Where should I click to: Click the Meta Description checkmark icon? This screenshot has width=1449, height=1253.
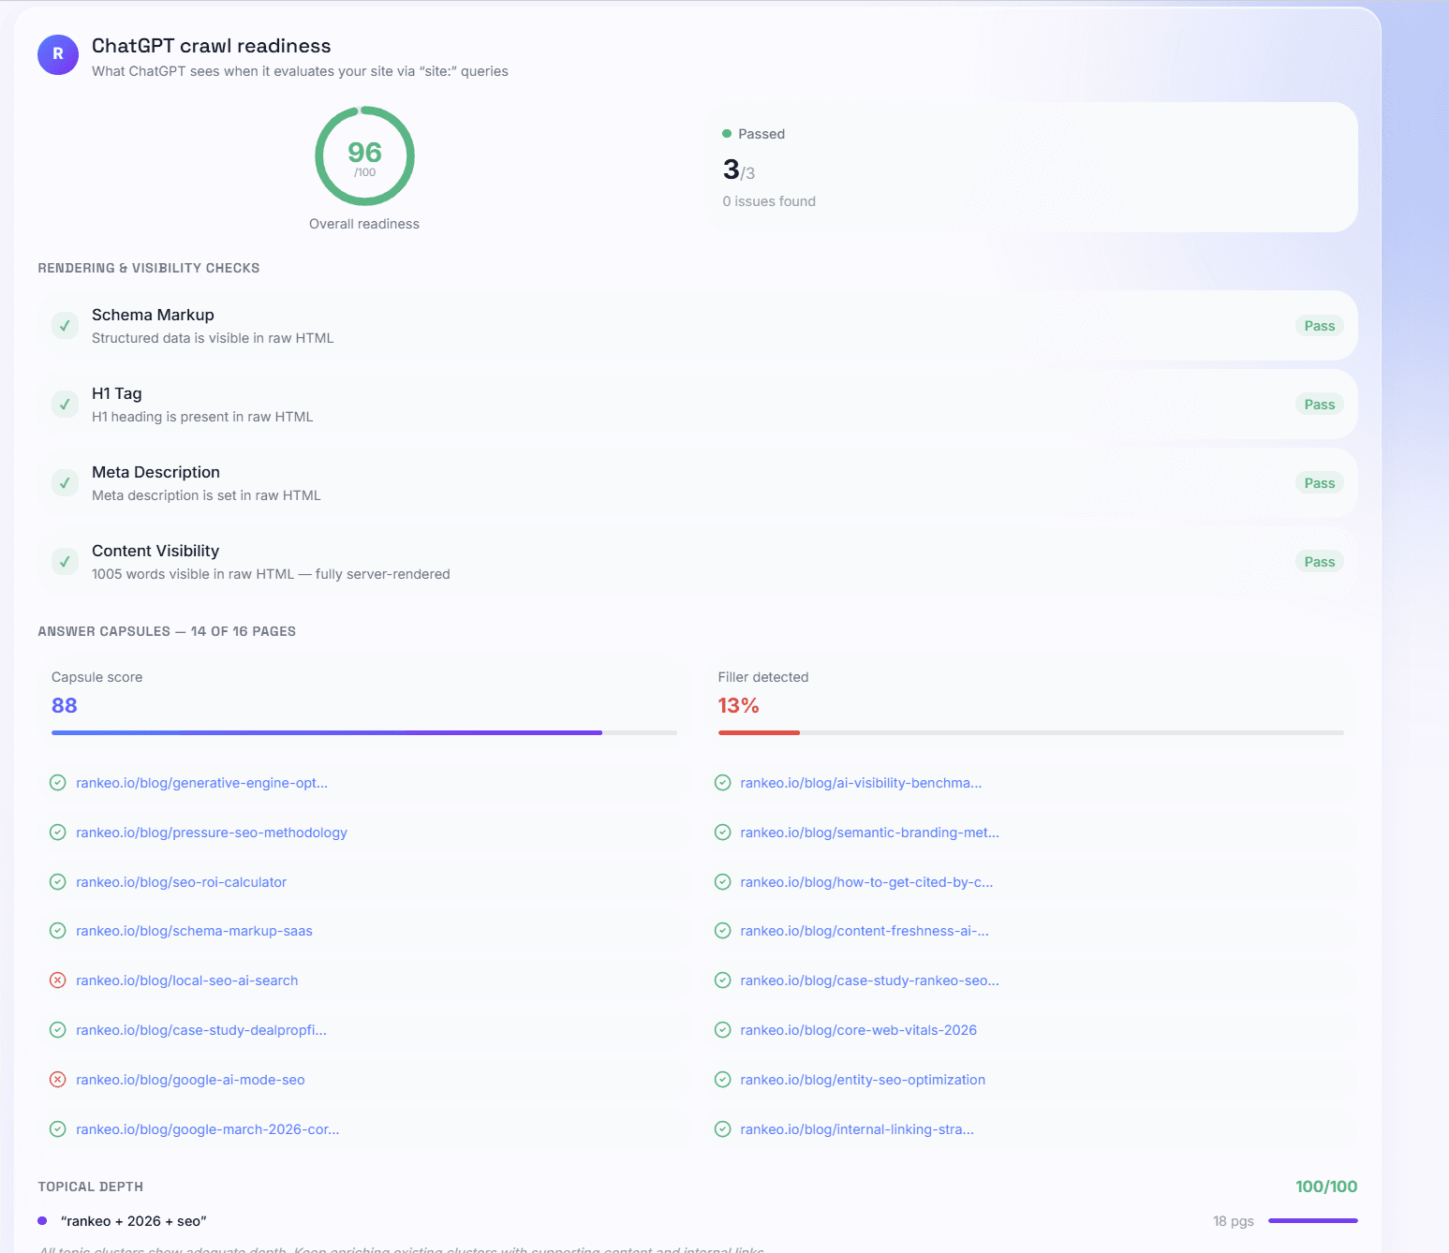coord(65,483)
